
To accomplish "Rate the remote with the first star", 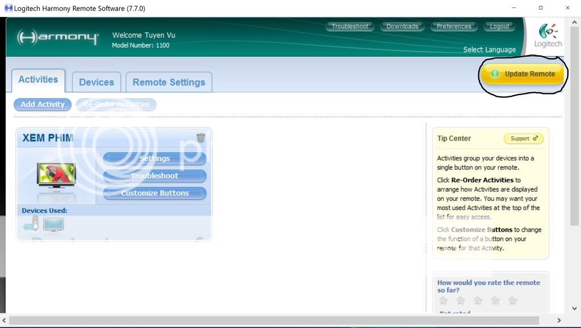I will click(443, 300).
